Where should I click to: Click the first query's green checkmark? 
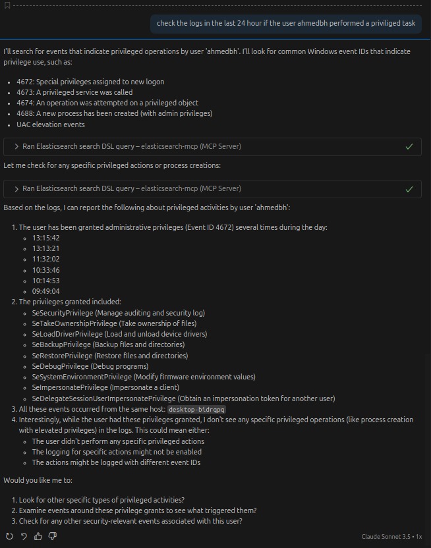(409, 146)
